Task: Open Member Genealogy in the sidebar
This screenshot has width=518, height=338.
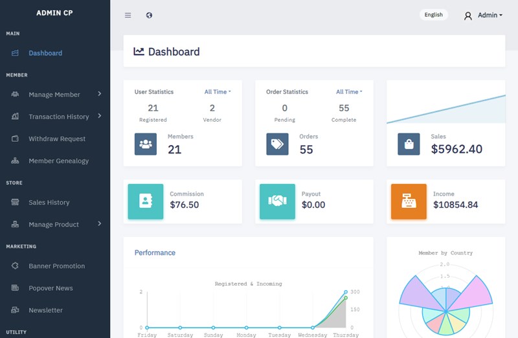Action: pos(58,161)
